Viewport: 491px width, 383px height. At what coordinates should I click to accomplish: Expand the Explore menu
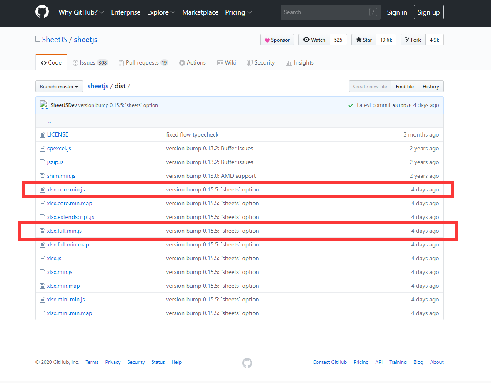pos(161,12)
